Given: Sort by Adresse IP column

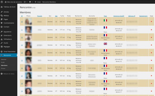Looking at the screenshot, I should [132, 16].
